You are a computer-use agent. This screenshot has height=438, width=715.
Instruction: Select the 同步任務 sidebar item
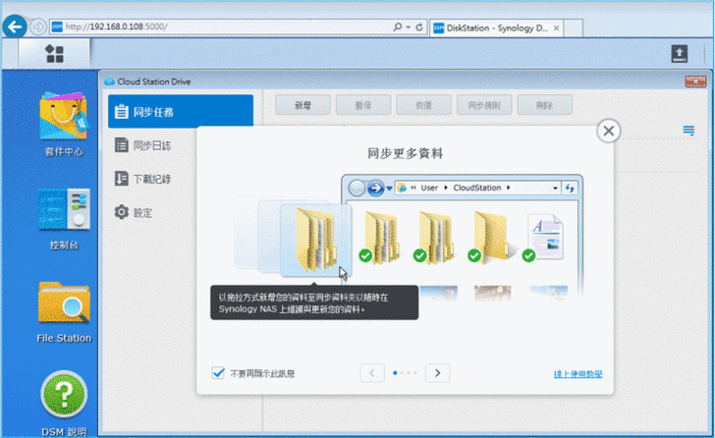[x=181, y=111]
